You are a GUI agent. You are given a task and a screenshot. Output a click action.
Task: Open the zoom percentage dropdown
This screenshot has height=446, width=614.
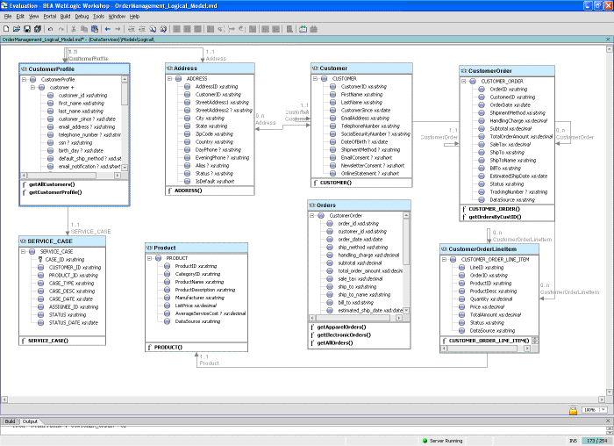point(603,410)
